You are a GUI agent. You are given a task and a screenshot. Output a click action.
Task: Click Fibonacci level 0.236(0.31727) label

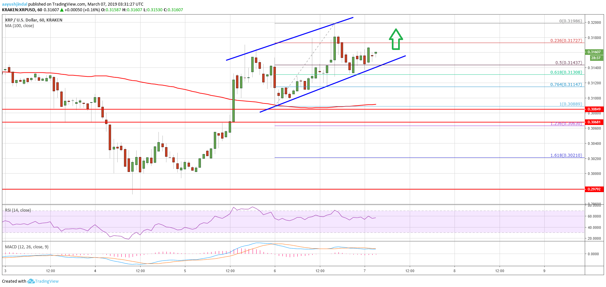[x=566, y=41]
